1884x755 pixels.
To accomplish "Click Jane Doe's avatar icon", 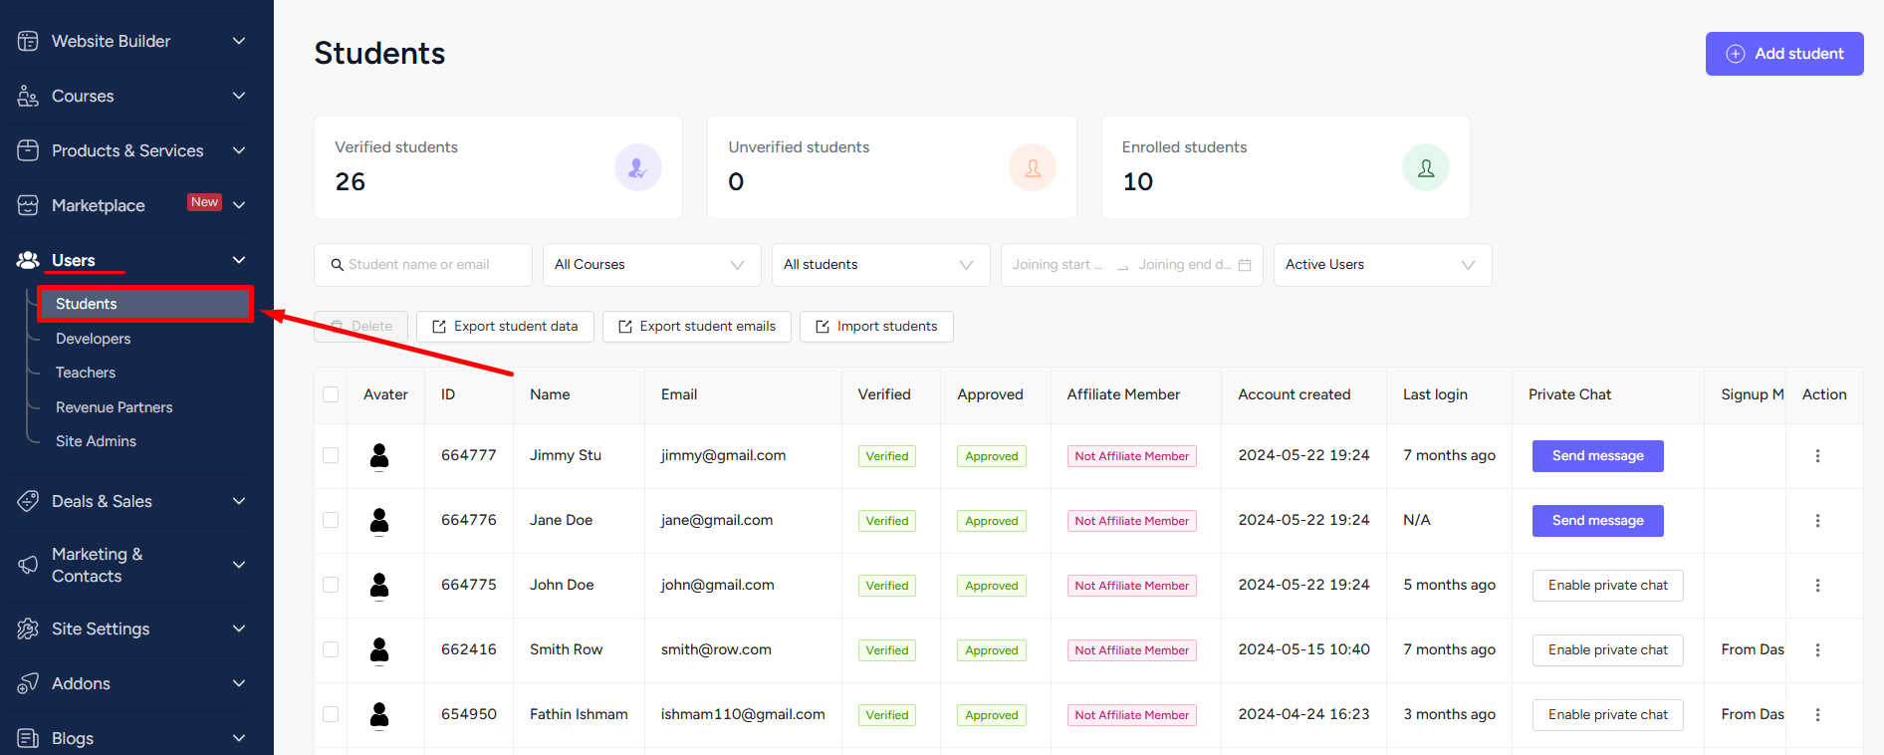I will [379, 521].
